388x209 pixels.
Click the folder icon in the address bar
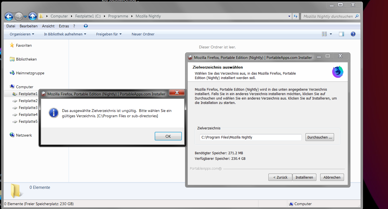[41, 16]
